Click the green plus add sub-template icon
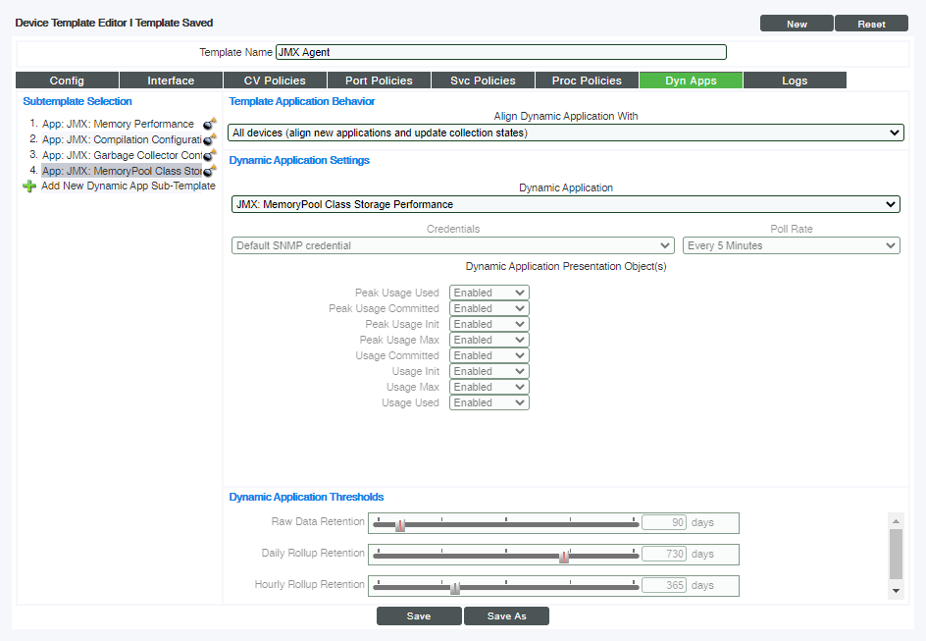This screenshot has height=641, width=926. (x=29, y=187)
